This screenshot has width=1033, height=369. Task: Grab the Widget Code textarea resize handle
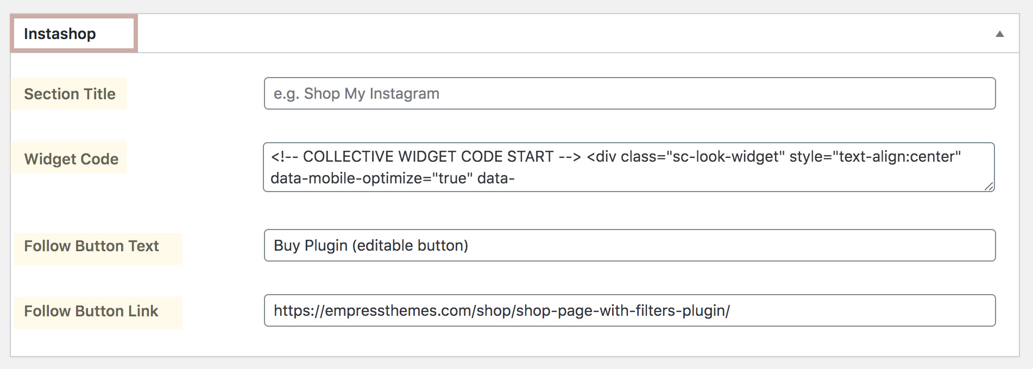click(989, 187)
